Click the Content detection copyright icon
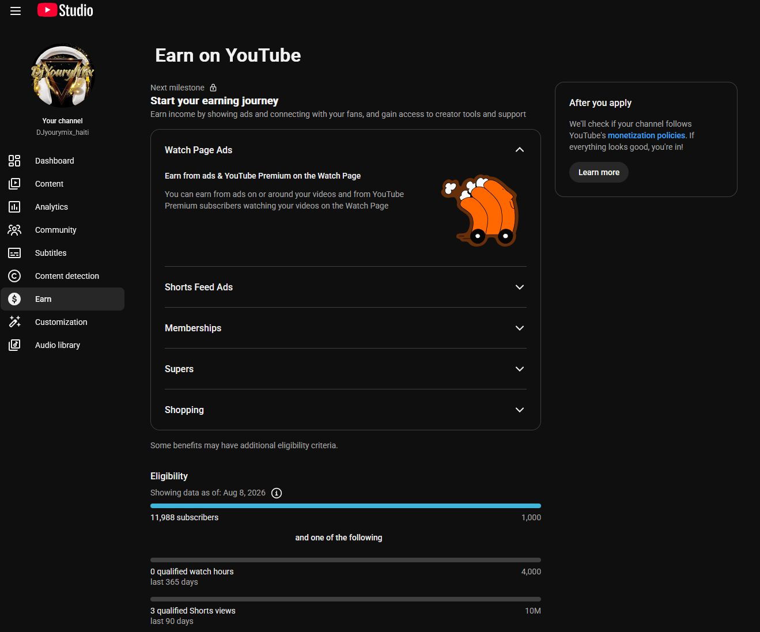The height and width of the screenshot is (632, 760). (x=14, y=276)
